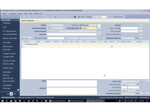Click the Notes text area
Screen dimensions: 150x112
click(x=72, y=83)
